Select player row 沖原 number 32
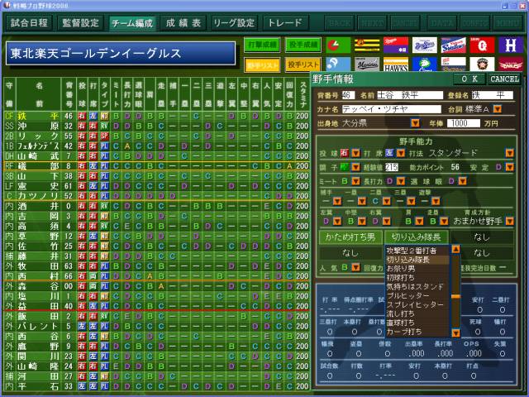The width and height of the screenshot is (529, 397). pyautogui.click(x=156, y=126)
